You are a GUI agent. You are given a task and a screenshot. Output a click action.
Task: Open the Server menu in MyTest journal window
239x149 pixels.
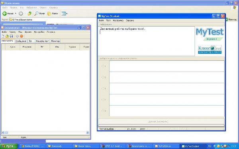tap(12, 32)
